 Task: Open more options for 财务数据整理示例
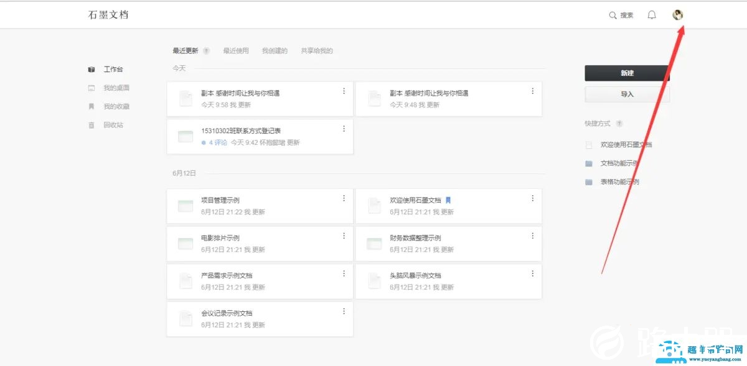(532, 236)
